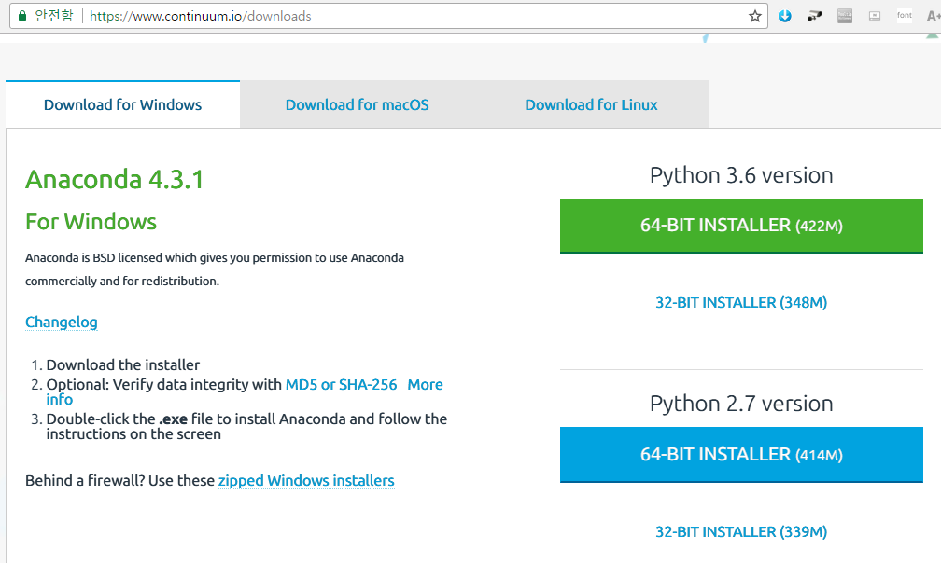941x563 pixels.
Task: Open the zipped Windows installers link
Action: pos(306,480)
